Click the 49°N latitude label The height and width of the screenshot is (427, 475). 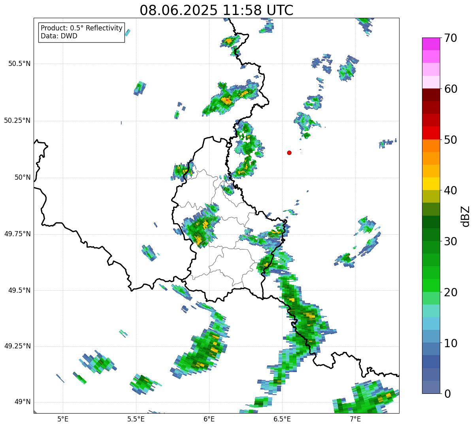click(x=23, y=402)
